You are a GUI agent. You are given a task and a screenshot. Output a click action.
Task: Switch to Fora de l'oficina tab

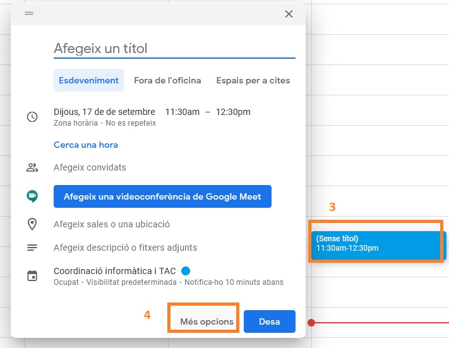point(167,80)
